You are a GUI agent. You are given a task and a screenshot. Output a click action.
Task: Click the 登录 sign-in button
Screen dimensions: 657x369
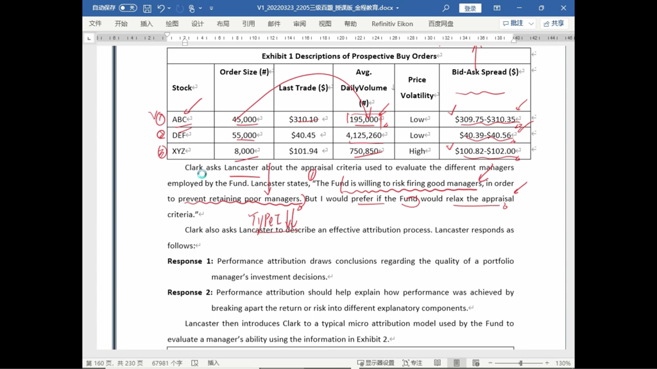coord(470,8)
